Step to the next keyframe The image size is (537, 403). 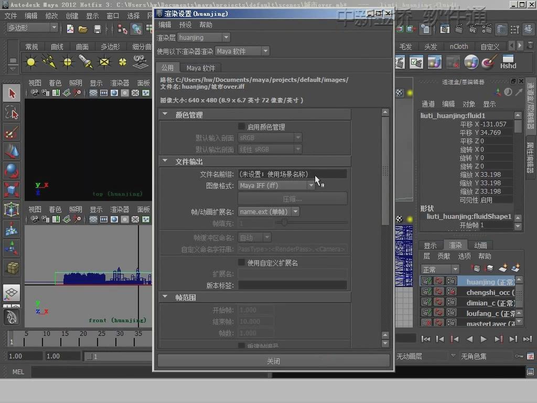499,340
